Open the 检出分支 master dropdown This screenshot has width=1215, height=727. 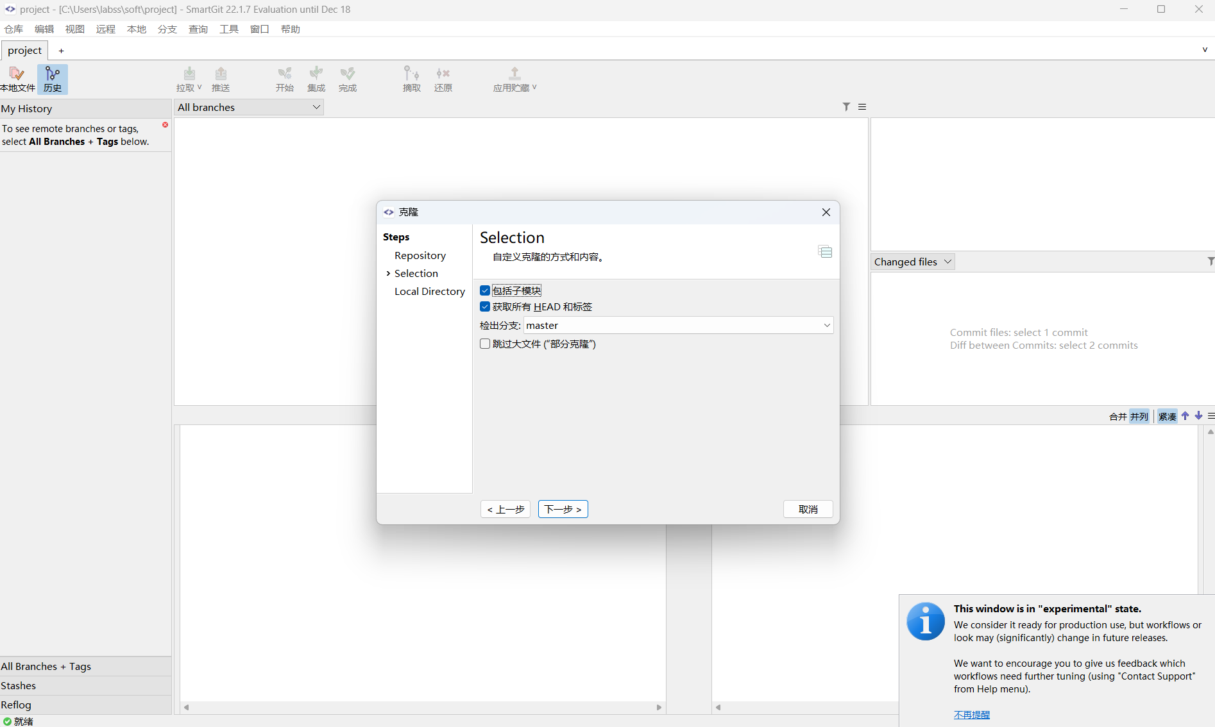pos(678,325)
